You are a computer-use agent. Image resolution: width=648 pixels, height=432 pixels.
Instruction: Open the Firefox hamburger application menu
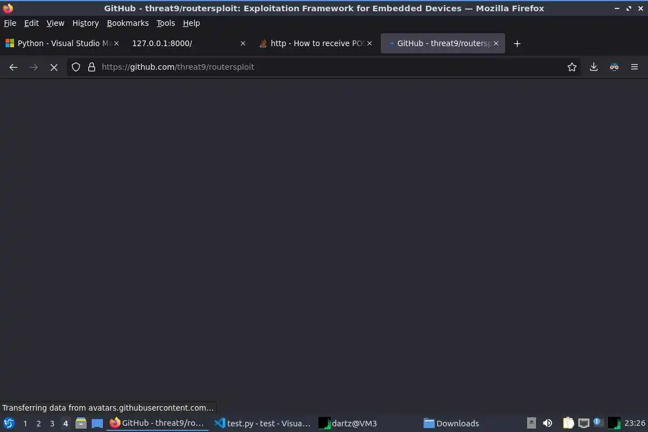click(x=634, y=67)
